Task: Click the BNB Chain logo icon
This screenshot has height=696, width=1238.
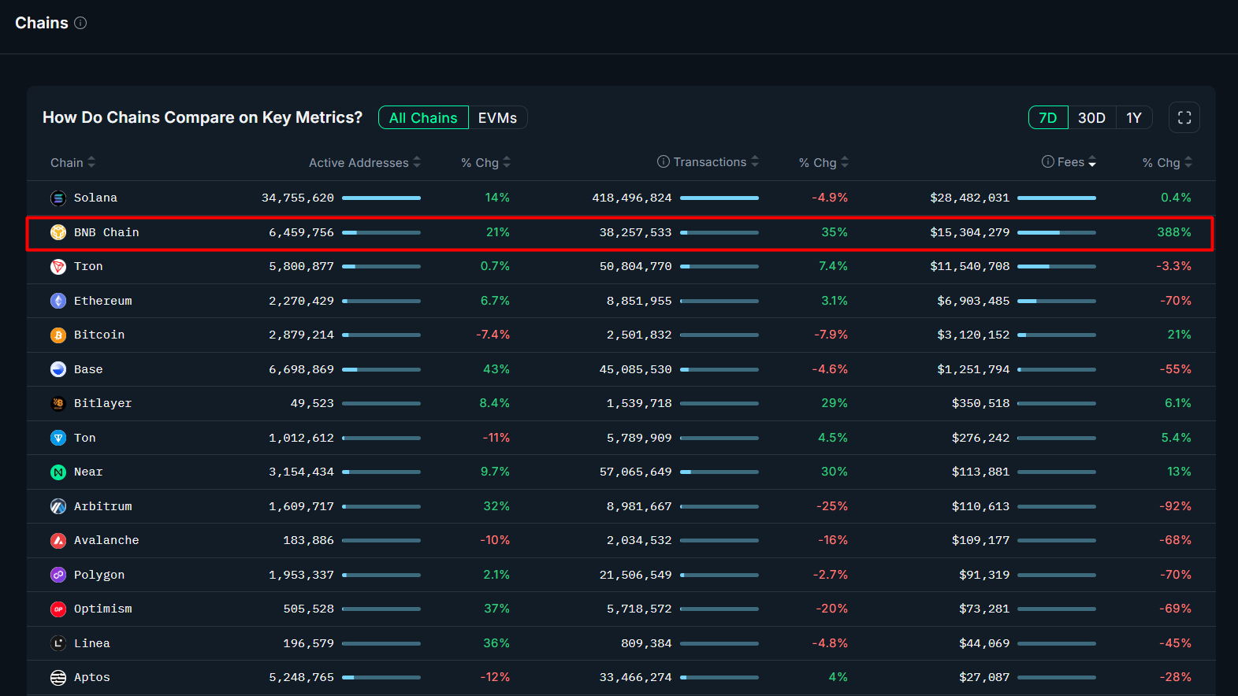Action: (58, 232)
